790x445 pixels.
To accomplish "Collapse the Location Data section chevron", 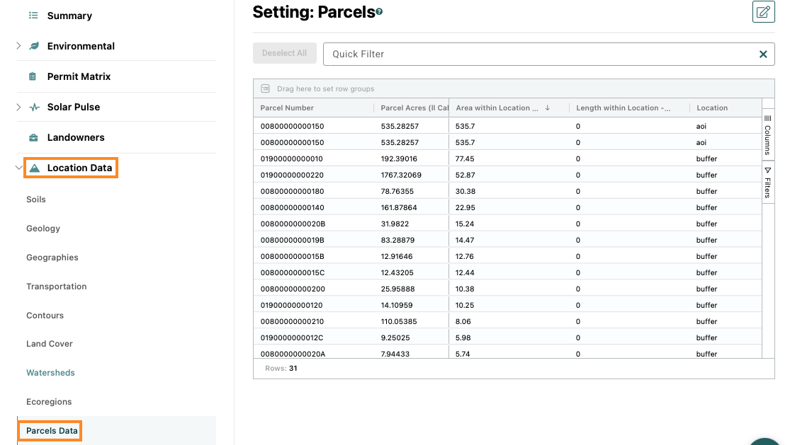I will click(x=18, y=168).
